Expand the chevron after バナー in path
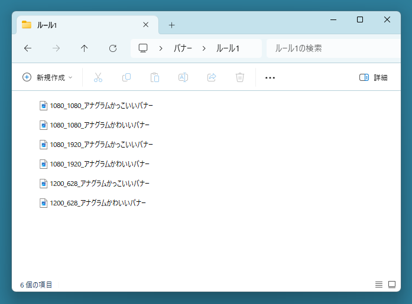This screenshot has width=412, height=304. point(204,48)
